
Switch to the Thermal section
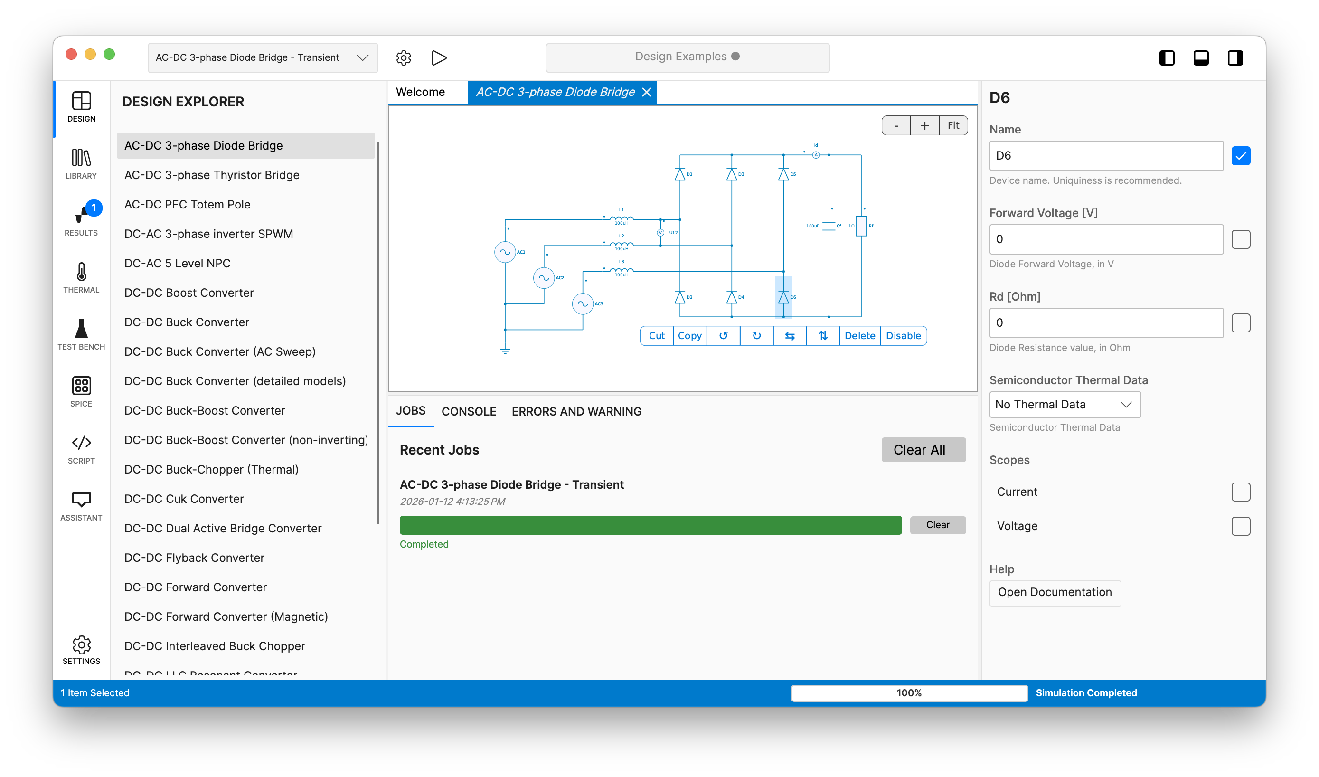click(x=81, y=277)
